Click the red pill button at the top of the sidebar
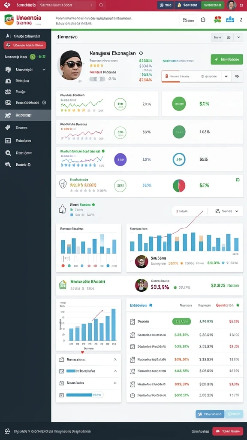 pos(25,45)
